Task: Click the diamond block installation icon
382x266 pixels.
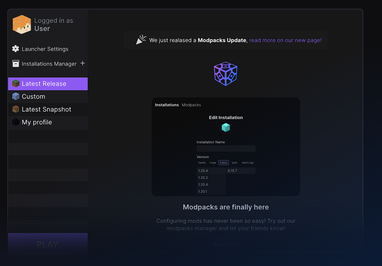Action: 226,127
